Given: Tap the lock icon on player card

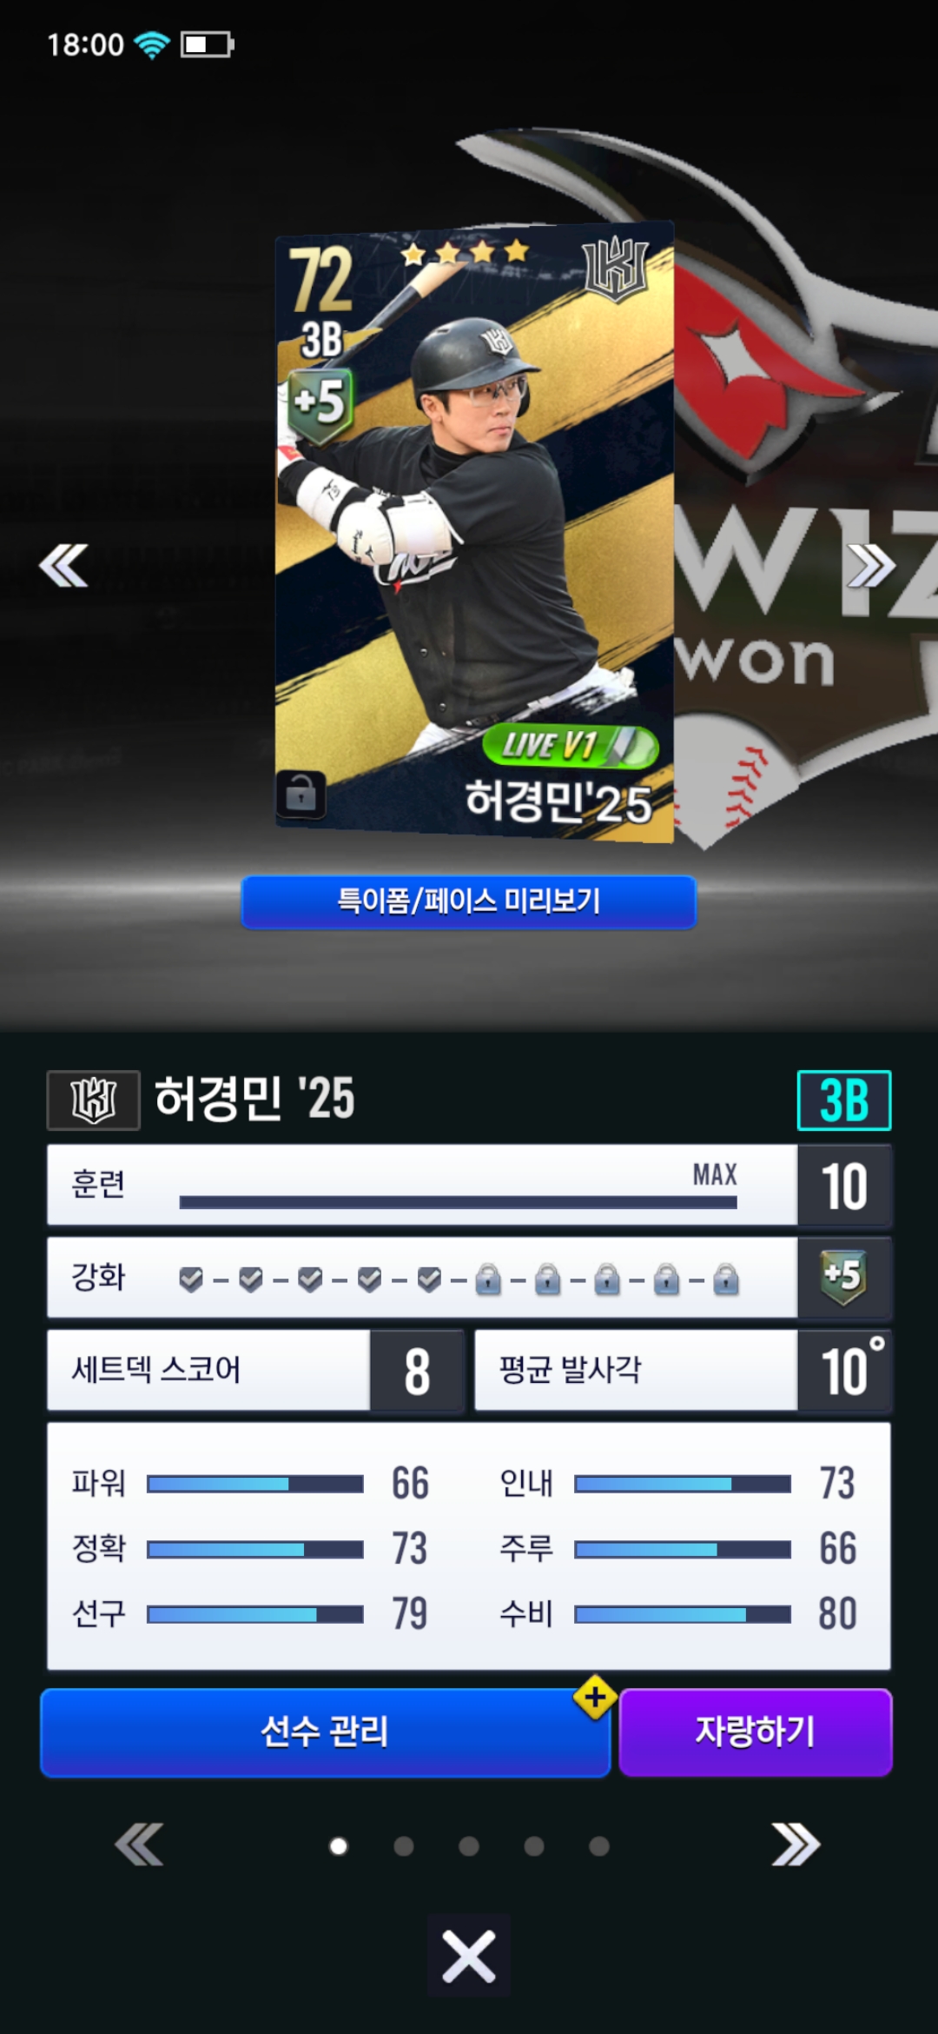Looking at the screenshot, I should point(301,794).
